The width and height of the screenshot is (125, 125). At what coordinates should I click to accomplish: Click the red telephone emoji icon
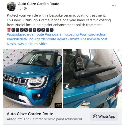point(9,30)
